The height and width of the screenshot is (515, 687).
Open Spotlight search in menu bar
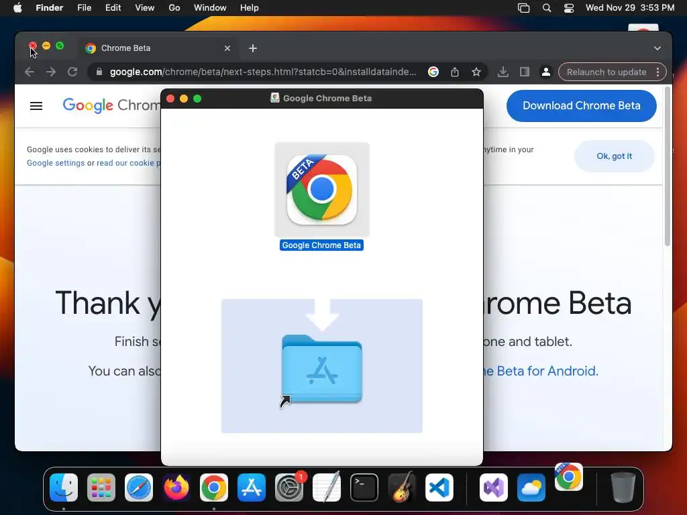click(x=547, y=8)
